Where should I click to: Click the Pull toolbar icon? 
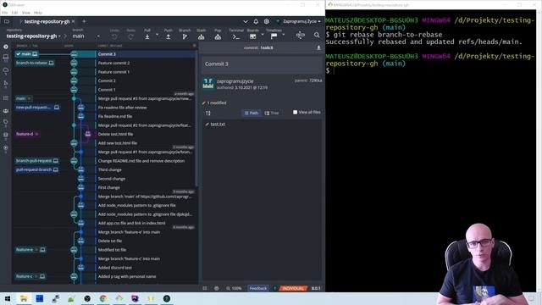coord(147,36)
